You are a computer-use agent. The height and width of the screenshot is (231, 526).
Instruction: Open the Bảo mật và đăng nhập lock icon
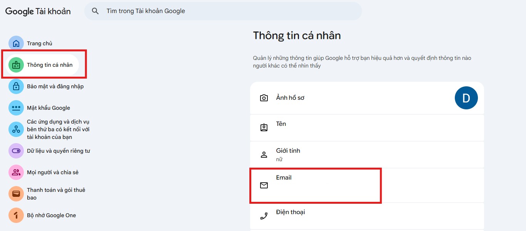[16, 86]
